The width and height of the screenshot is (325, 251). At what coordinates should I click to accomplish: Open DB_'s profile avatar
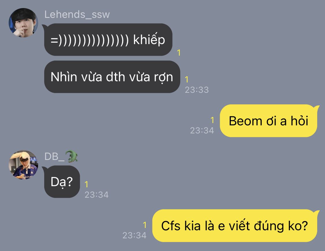23,165
